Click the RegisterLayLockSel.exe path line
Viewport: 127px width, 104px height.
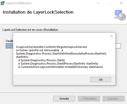51,47
